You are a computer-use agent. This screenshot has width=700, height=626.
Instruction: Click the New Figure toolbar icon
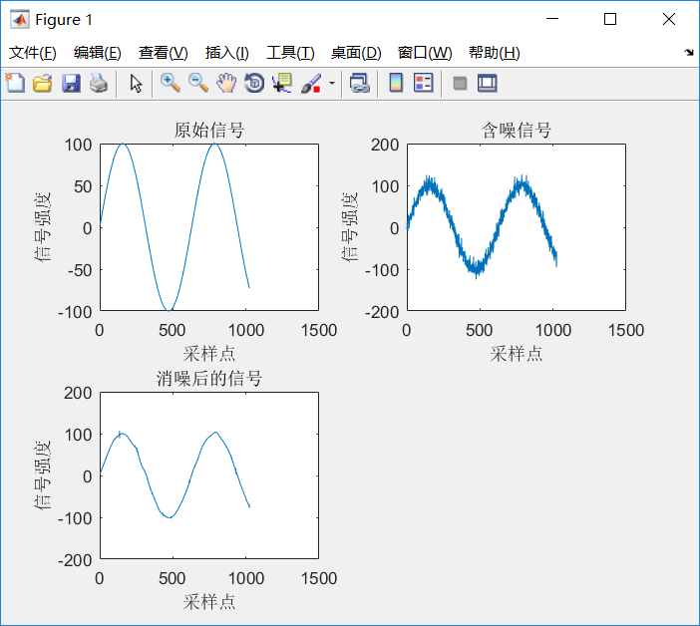click(15, 84)
